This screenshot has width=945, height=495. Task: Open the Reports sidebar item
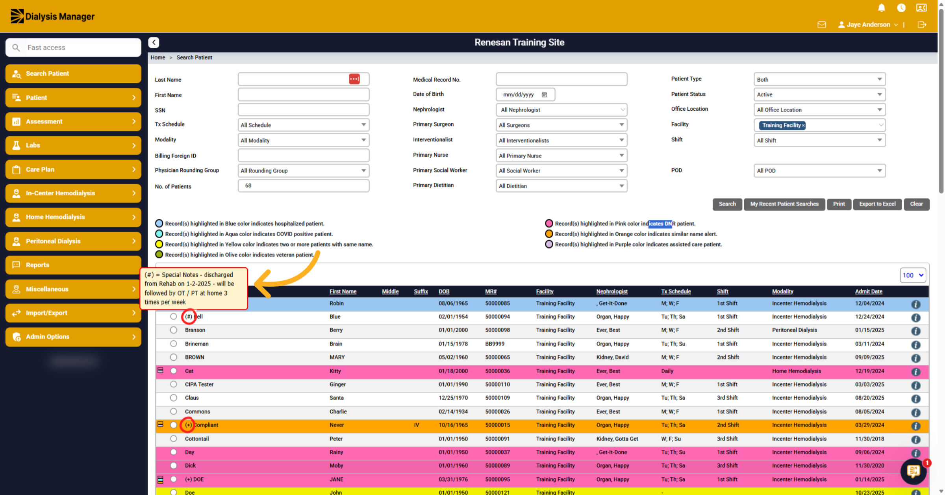click(73, 265)
